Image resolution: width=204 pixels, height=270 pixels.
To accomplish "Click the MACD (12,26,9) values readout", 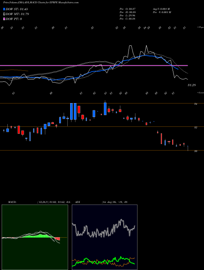I will click(53, 202).
